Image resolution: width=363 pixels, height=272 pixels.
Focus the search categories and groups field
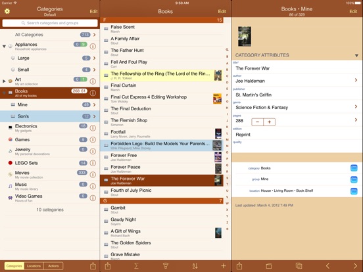tap(50, 23)
